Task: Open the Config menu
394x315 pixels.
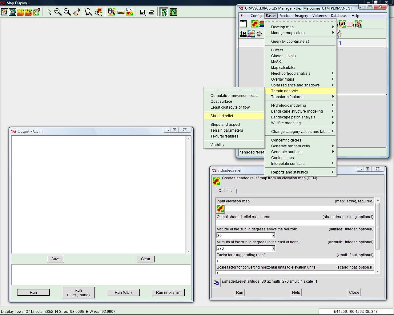Action: [256, 16]
